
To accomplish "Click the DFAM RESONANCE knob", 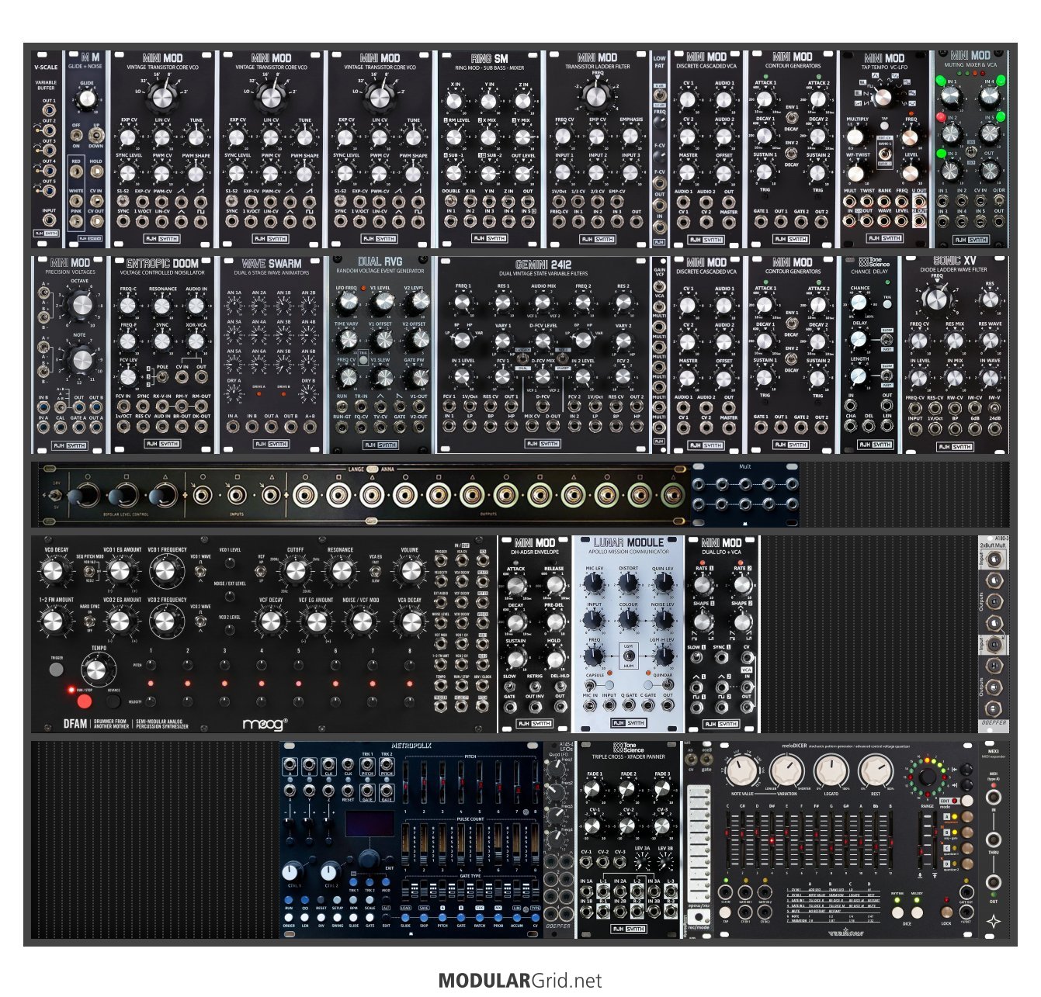I will [341, 572].
